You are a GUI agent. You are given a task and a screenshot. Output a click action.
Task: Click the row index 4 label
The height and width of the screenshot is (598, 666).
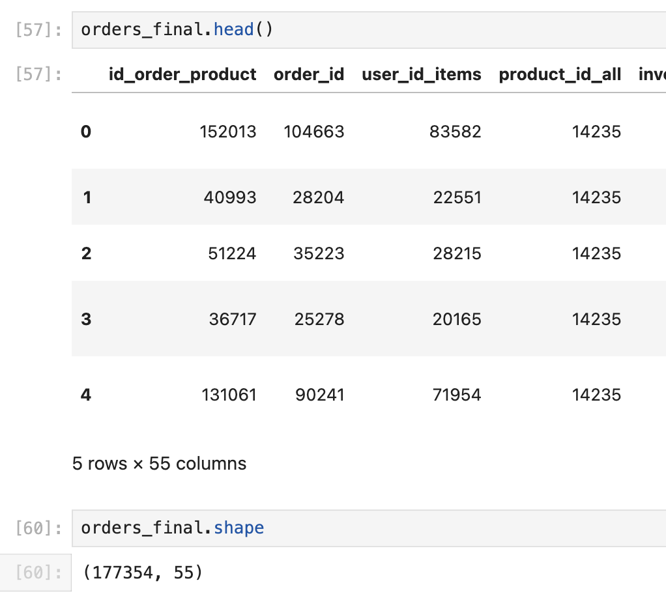[86, 395]
